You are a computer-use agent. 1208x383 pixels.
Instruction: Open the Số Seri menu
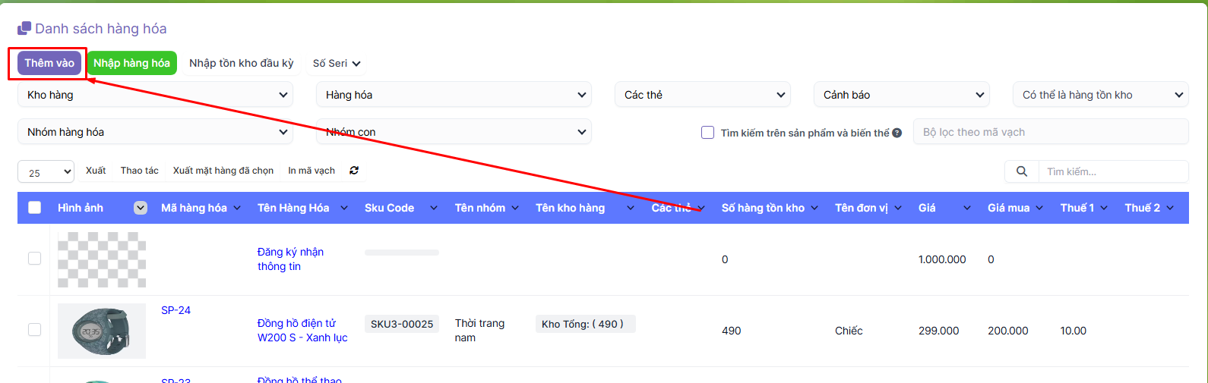pyautogui.click(x=337, y=64)
